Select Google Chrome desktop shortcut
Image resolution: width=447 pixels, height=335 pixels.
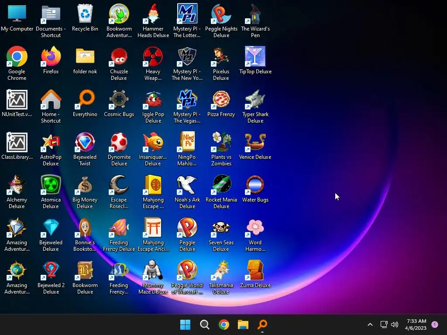pos(17,56)
